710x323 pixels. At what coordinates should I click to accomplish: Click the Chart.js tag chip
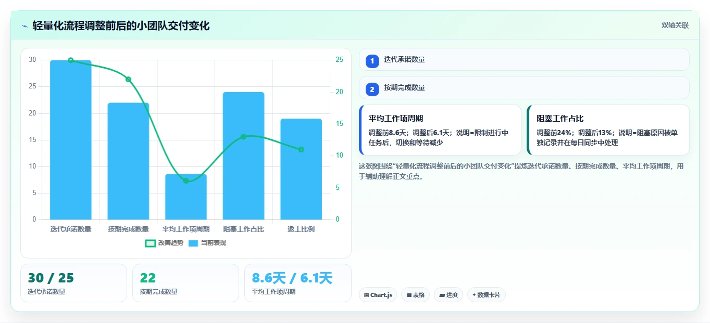coord(378,295)
